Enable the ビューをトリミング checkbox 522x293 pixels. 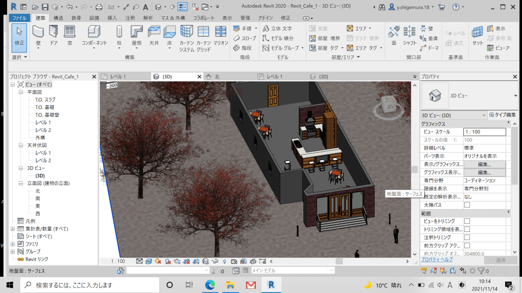(466, 221)
